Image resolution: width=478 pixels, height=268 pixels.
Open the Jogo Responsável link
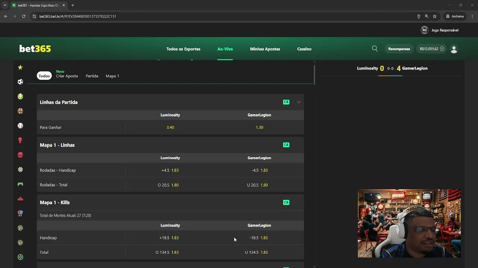[x=445, y=30]
